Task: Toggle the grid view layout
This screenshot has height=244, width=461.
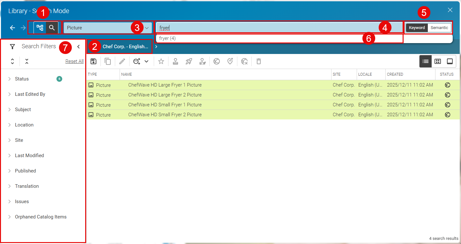Action: [437, 61]
